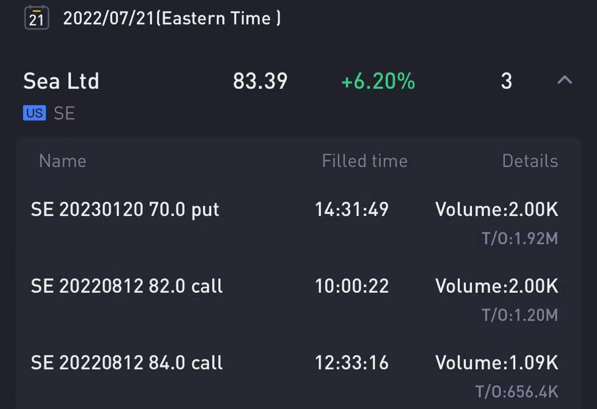Open the calendar date picker icon
This screenshot has height=409, width=597.
point(36,17)
